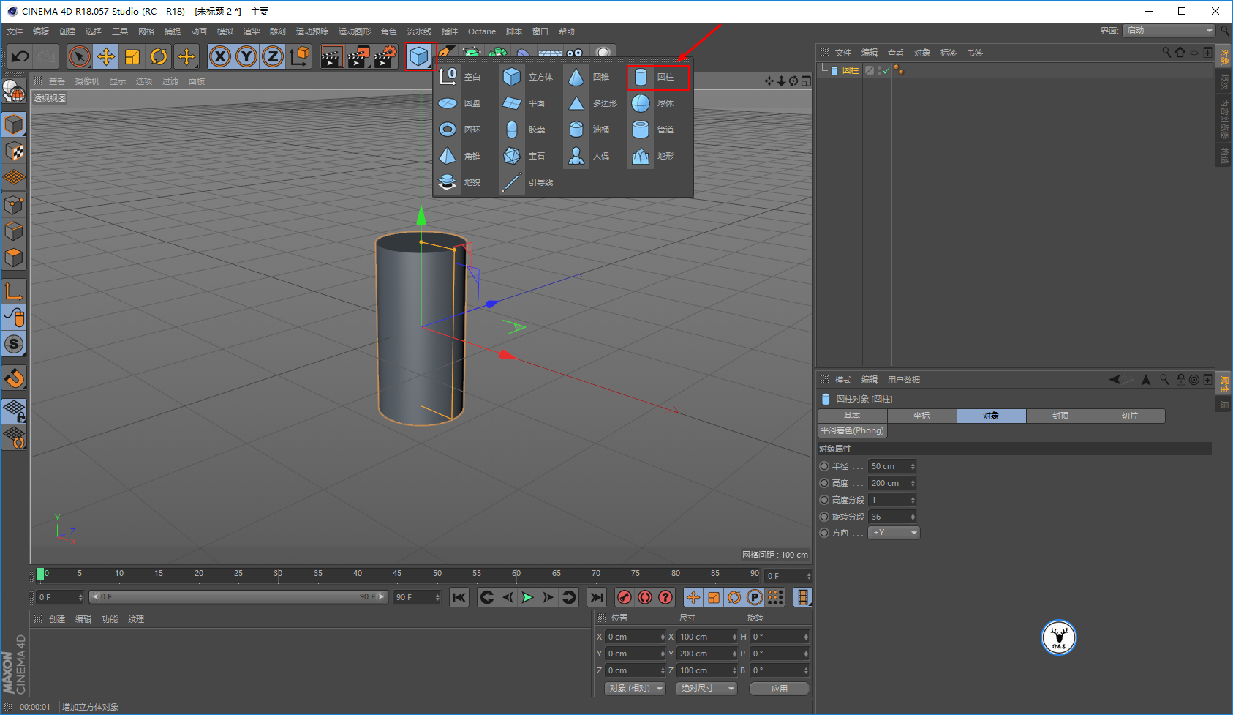Choose 引导线 guide from primitives popup
This screenshot has width=1233, height=715.
point(529,182)
